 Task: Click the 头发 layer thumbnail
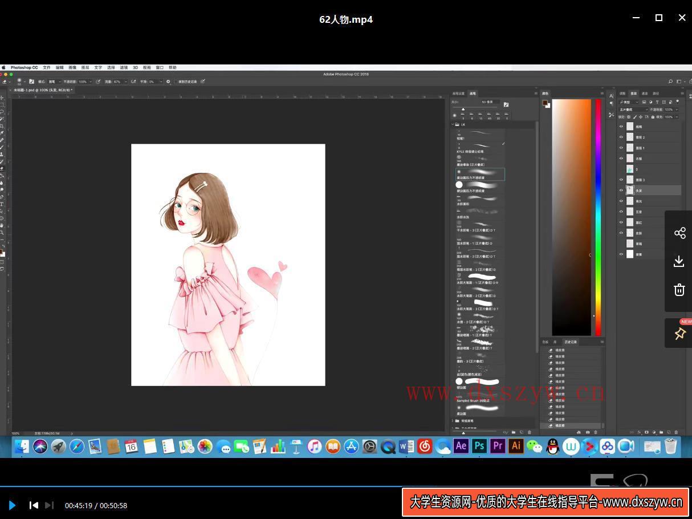tap(630, 190)
